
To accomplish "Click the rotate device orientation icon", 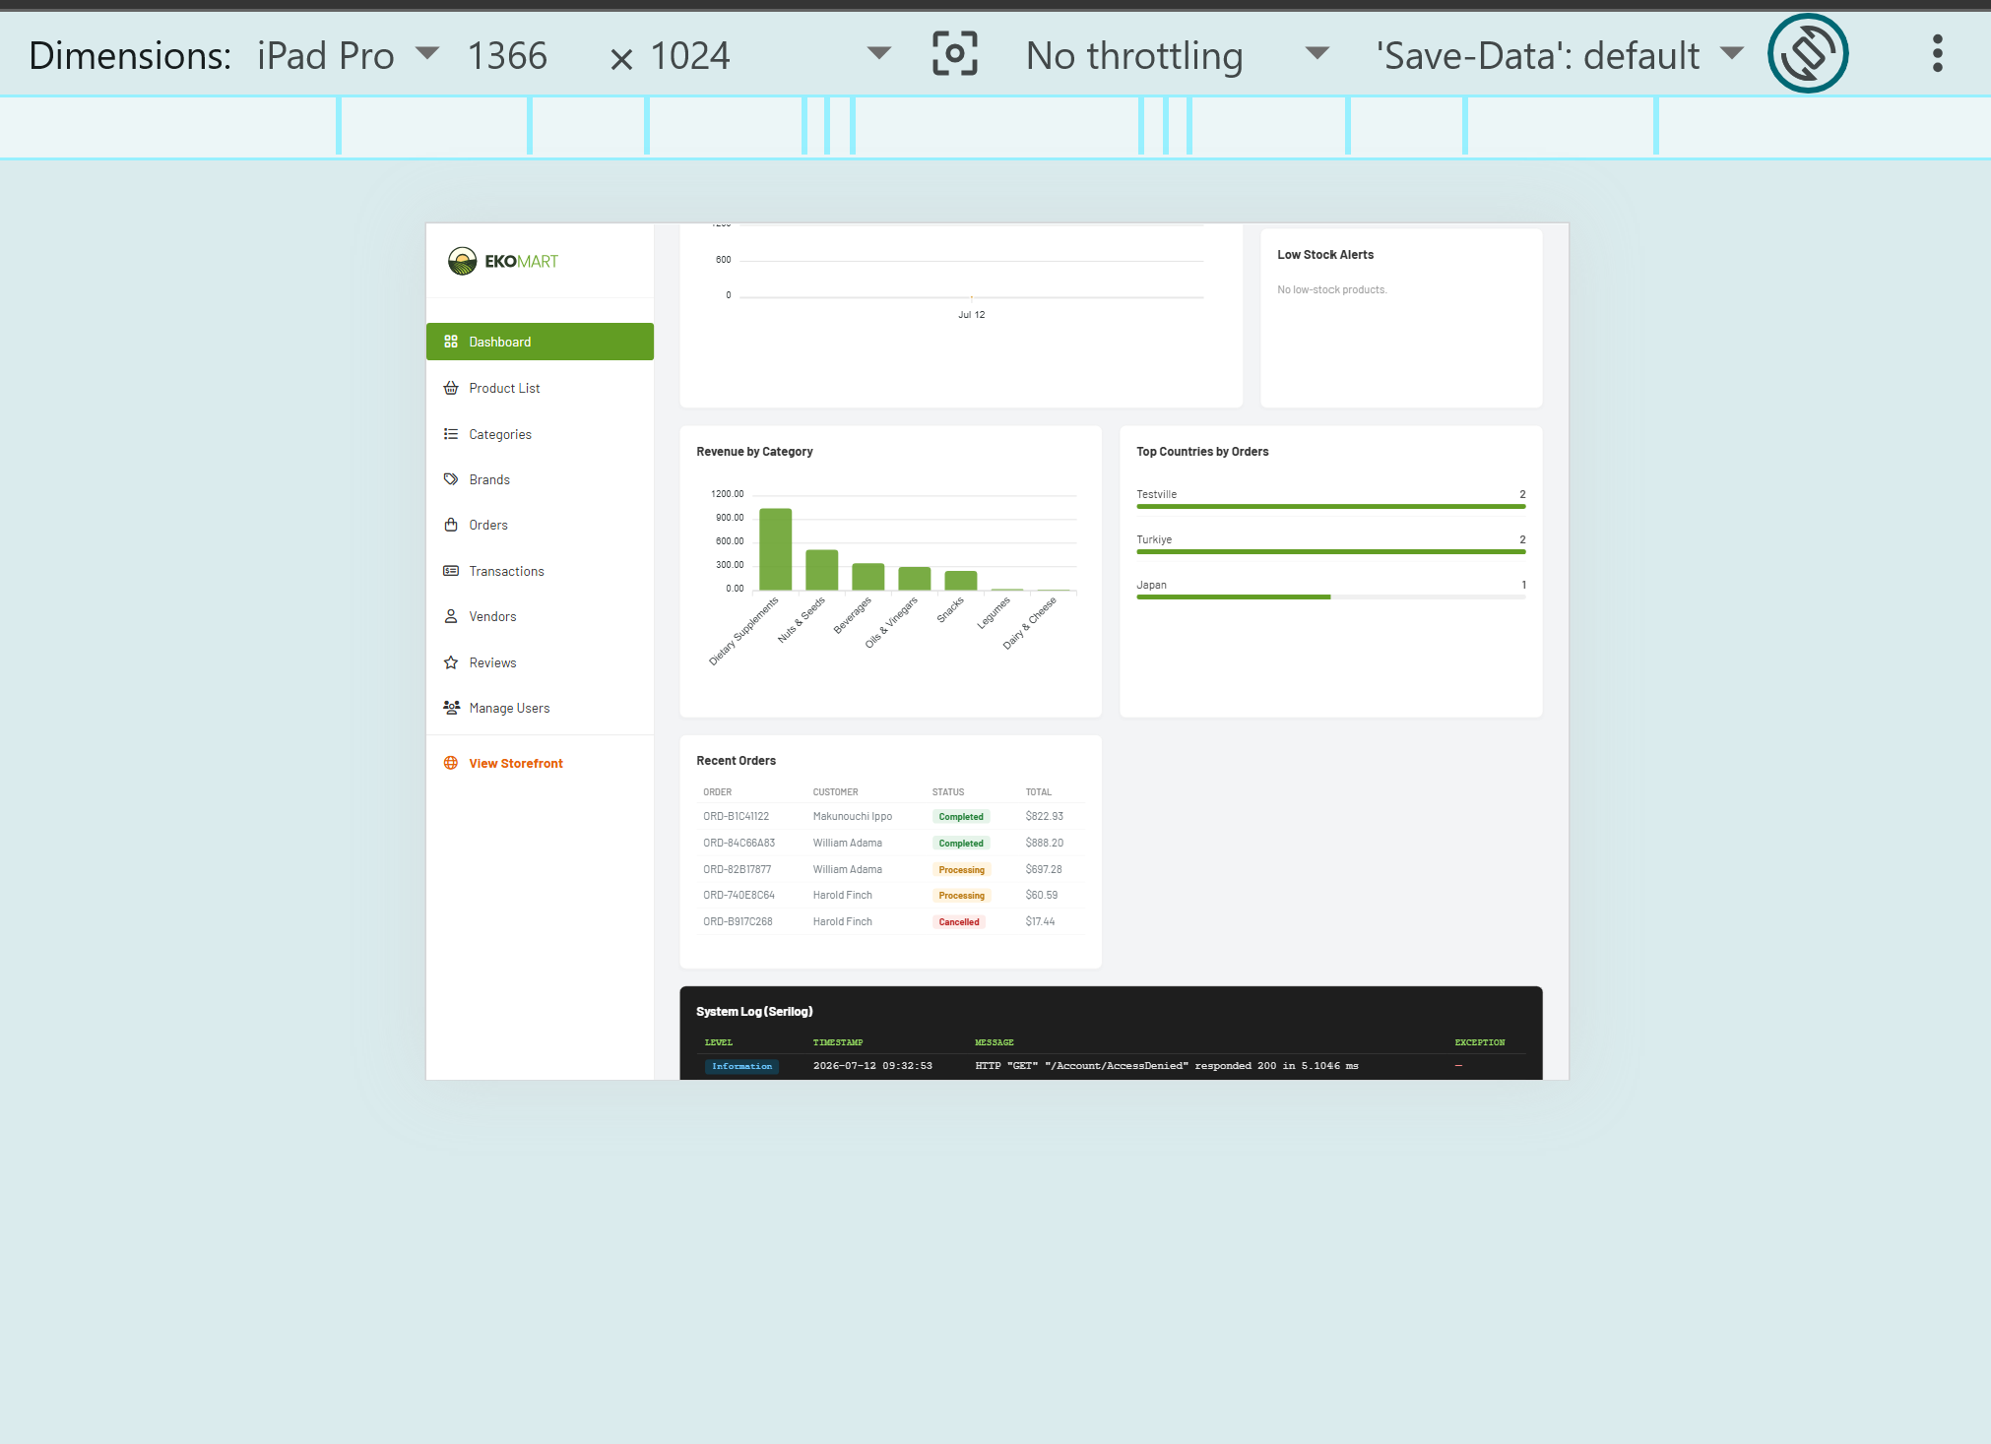I will coord(1808,53).
